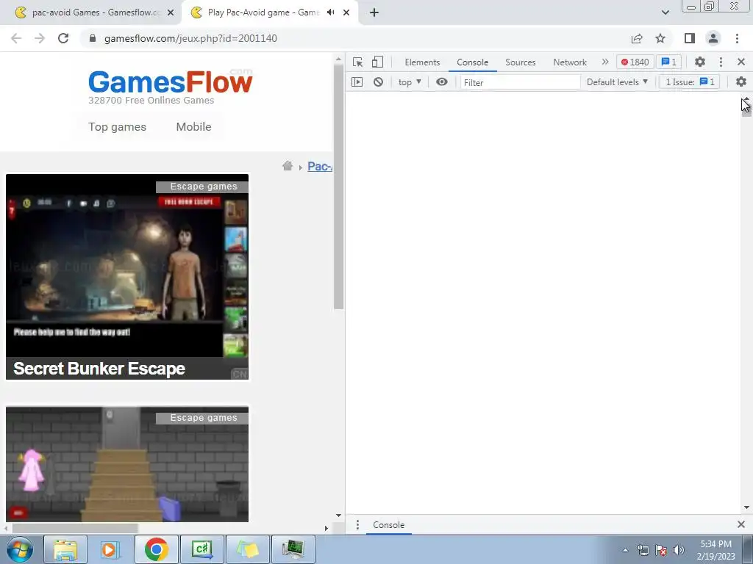The width and height of the screenshot is (753, 564).
Task: Open the Pac- breadcrumb link
Action: click(x=319, y=167)
